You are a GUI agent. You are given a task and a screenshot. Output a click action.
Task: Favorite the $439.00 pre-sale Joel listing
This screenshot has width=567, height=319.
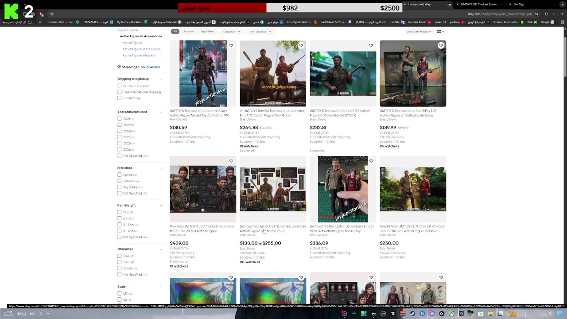231,161
